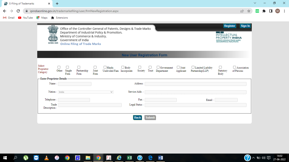Enable the Government Department checkbox
Viewport: 289px width, 162px height.
click(x=158, y=67)
